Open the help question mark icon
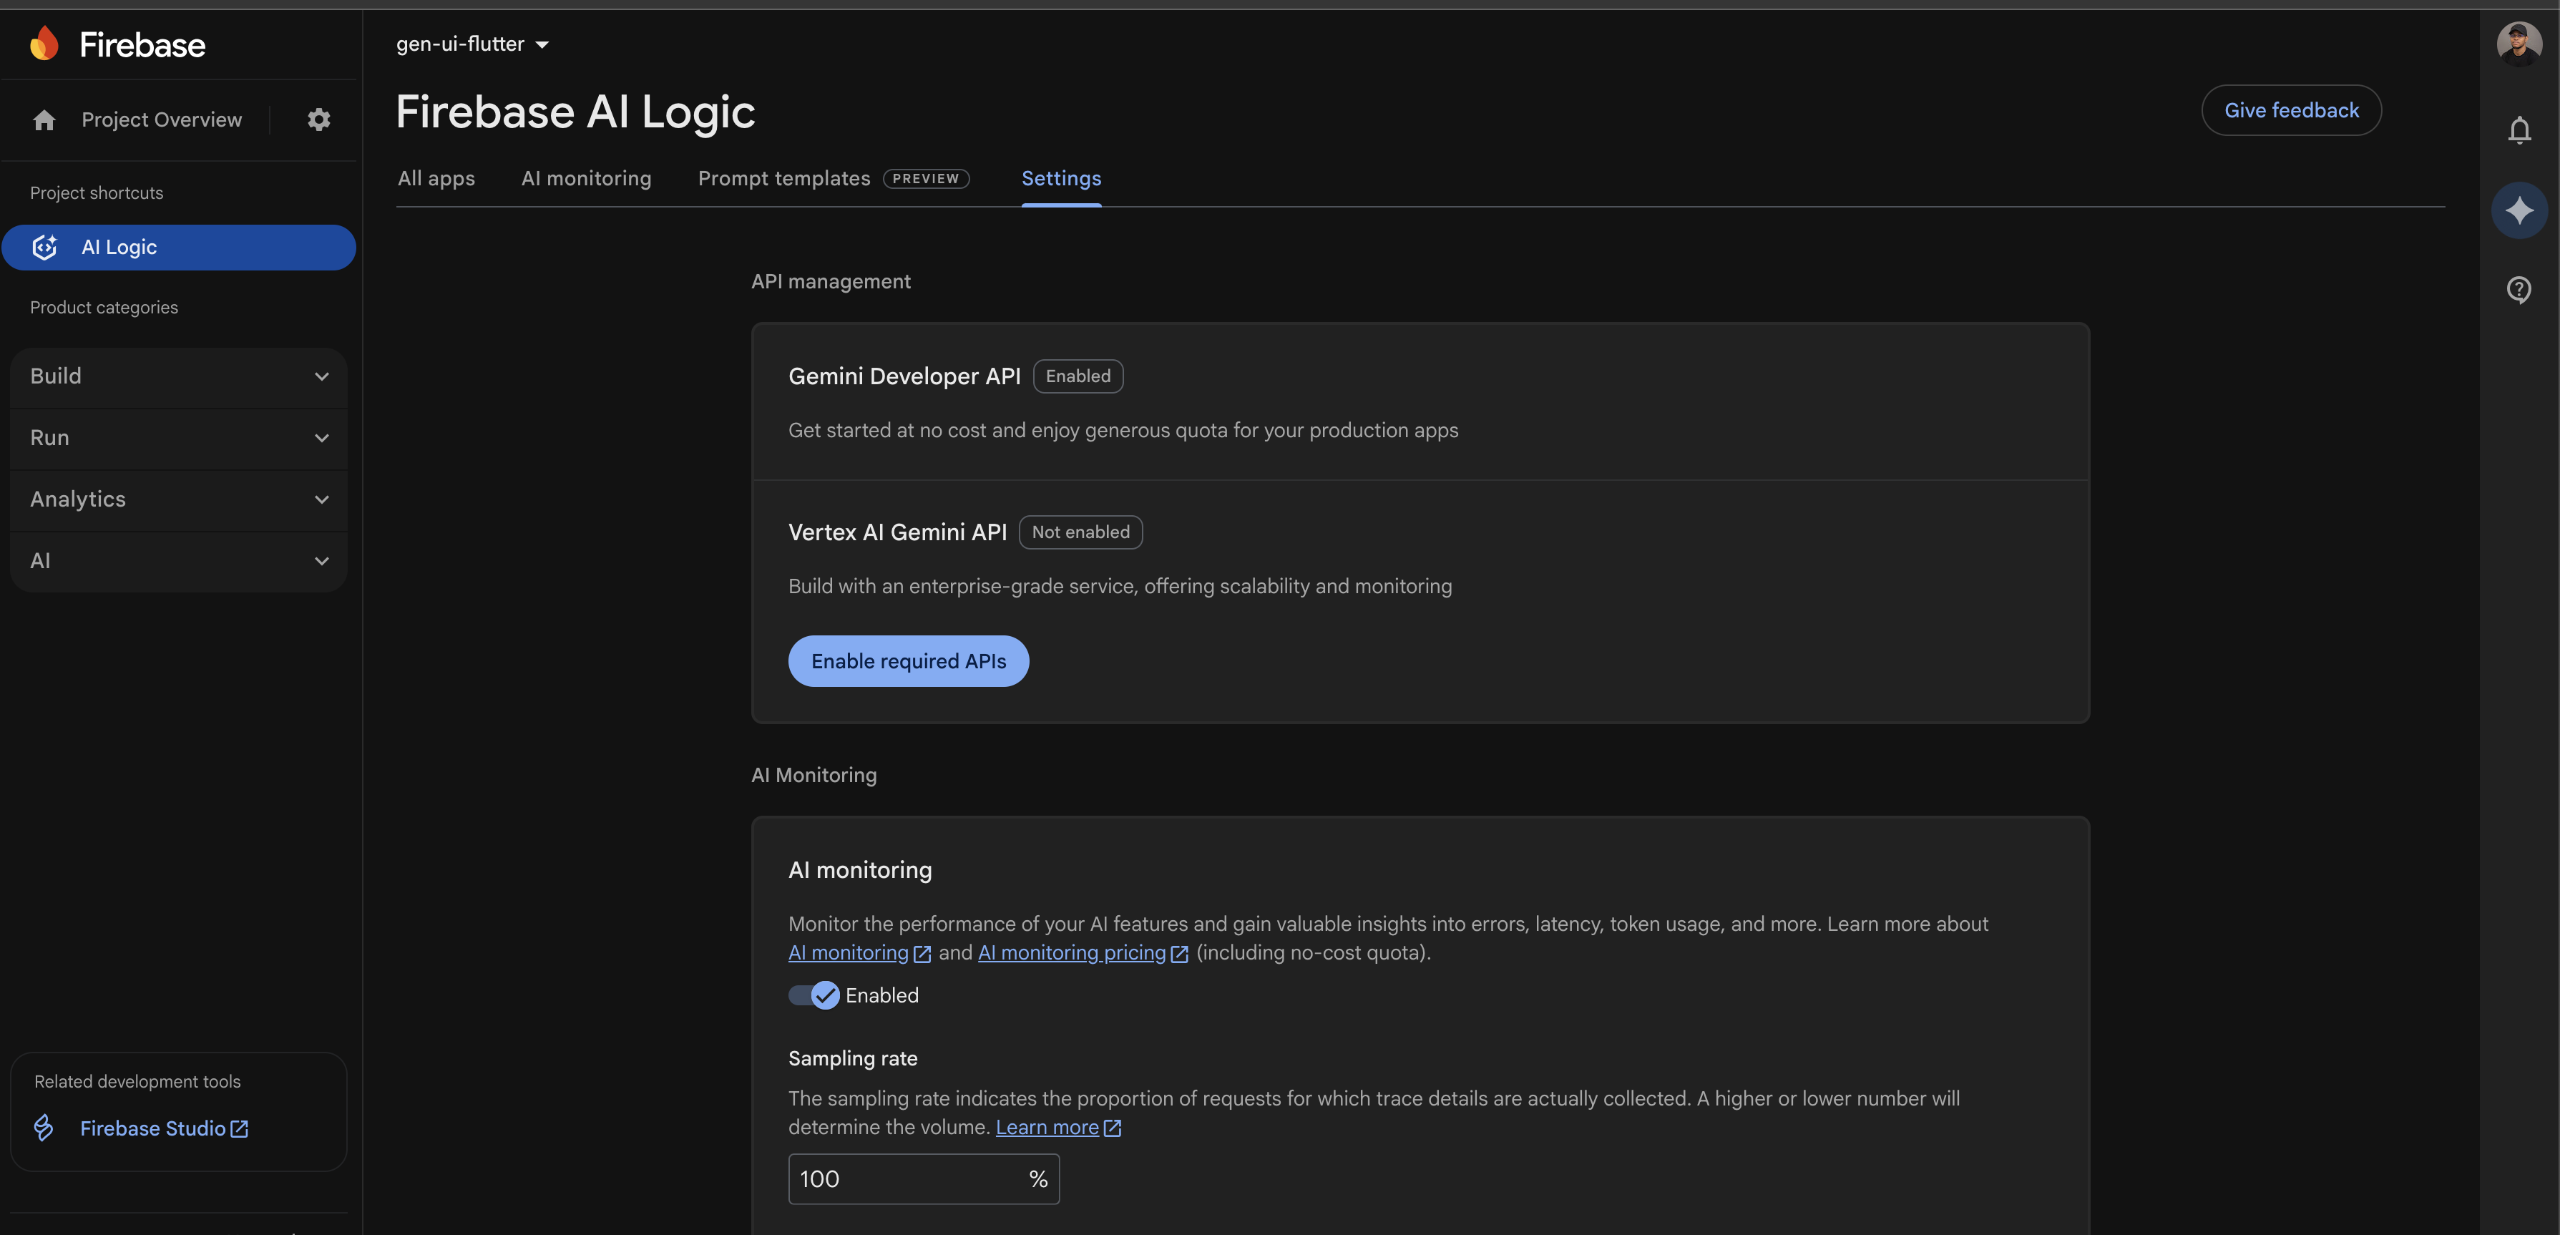 point(2519,290)
